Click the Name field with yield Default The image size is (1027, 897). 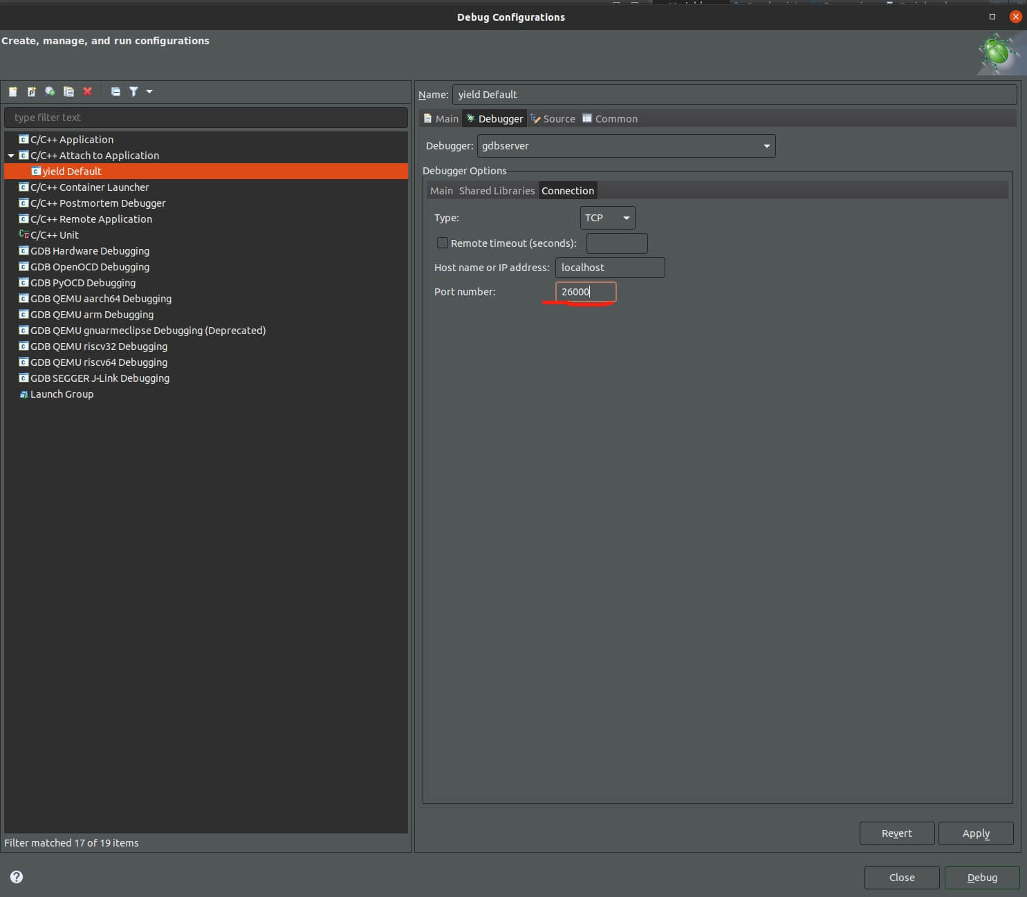[734, 95]
